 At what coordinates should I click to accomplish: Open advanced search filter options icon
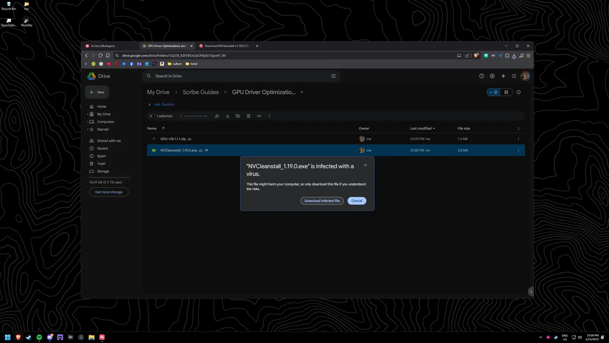[x=334, y=76]
